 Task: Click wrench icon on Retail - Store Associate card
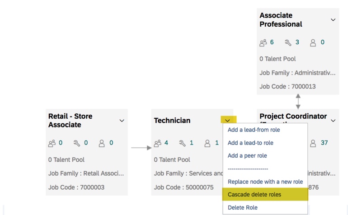click(77, 143)
